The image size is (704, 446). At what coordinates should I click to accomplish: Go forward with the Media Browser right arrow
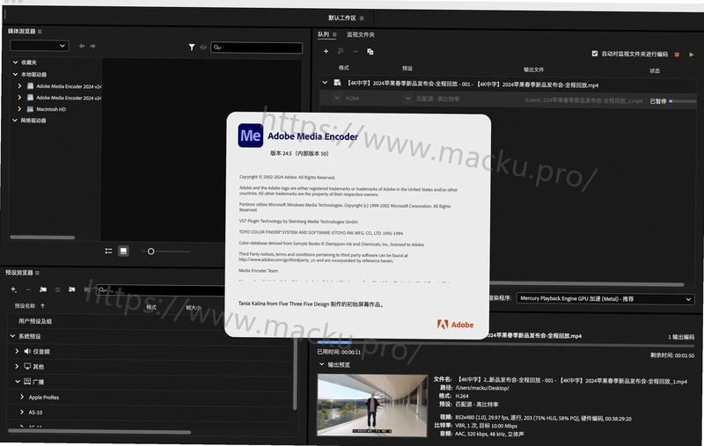(x=92, y=46)
